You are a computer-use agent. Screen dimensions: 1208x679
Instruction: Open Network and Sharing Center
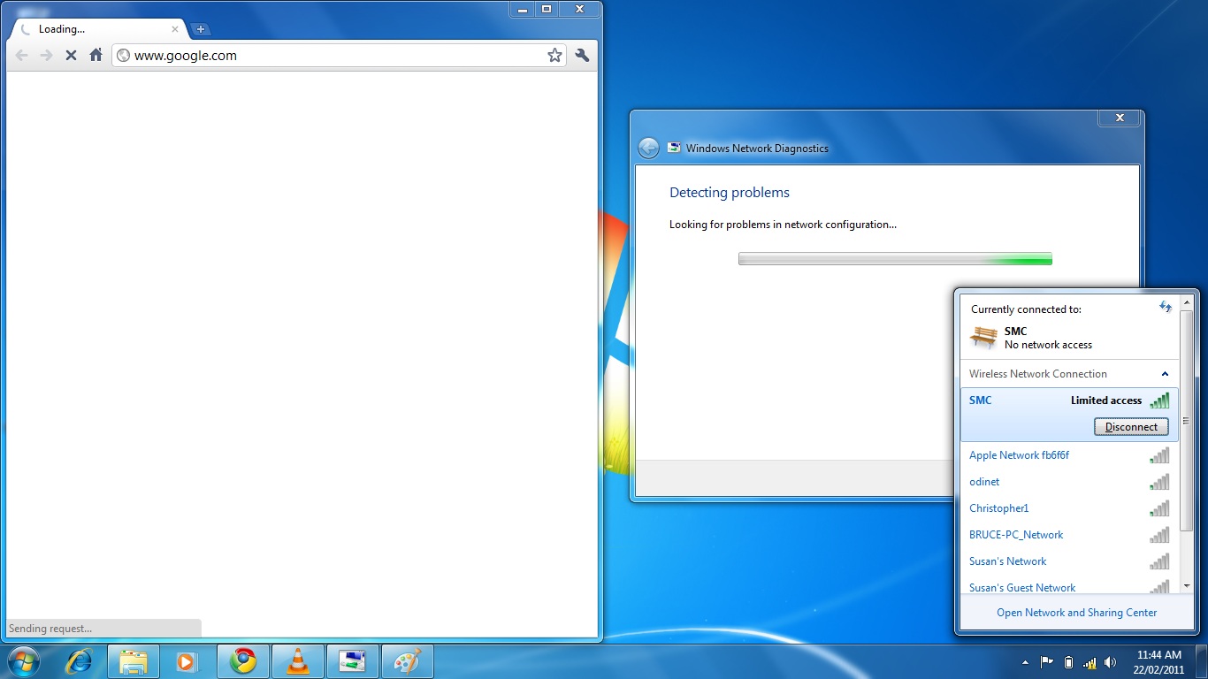point(1076,613)
